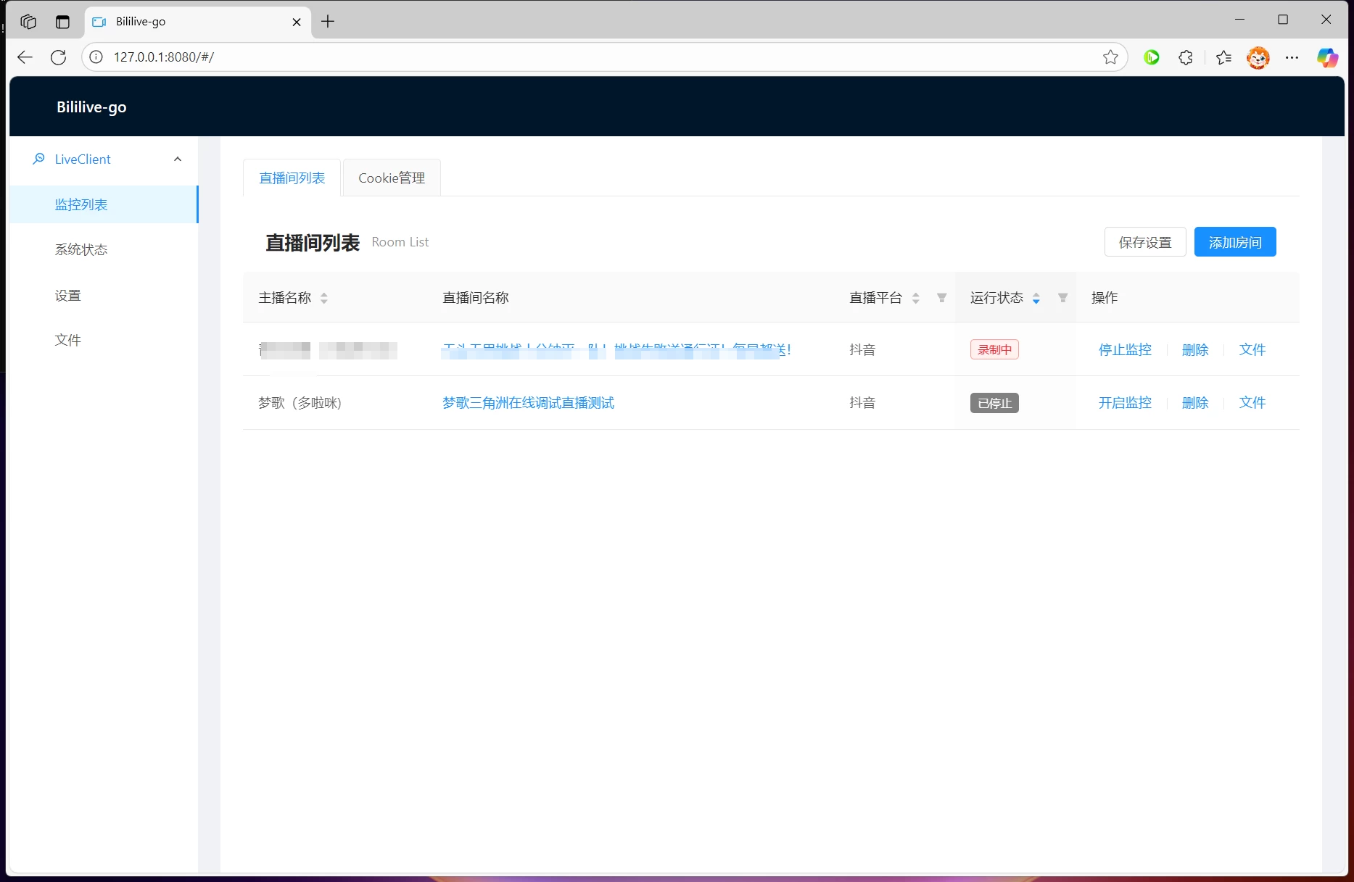Switch to the Cookie管理 tab
The width and height of the screenshot is (1354, 882).
tap(391, 178)
